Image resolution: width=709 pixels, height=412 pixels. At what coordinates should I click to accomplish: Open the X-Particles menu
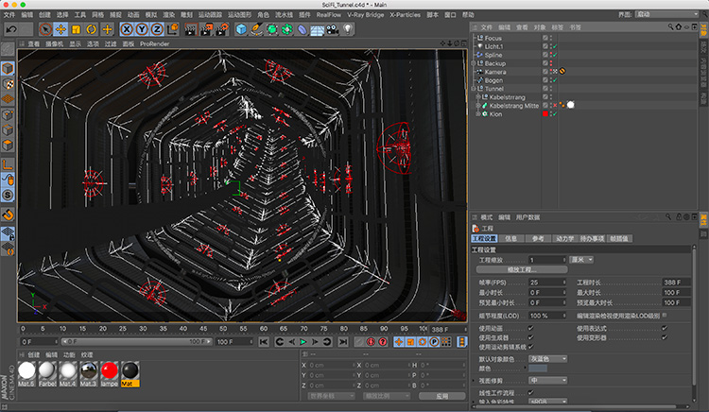pyautogui.click(x=406, y=15)
